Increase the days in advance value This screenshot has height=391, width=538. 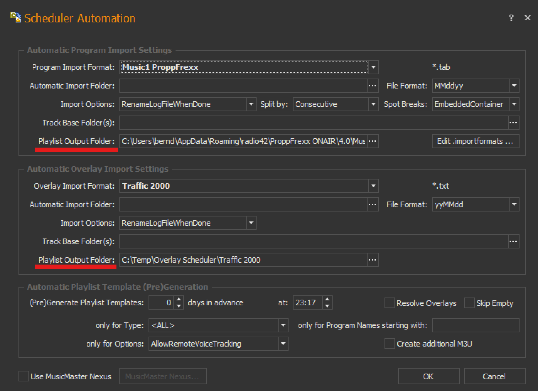[x=179, y=299]
